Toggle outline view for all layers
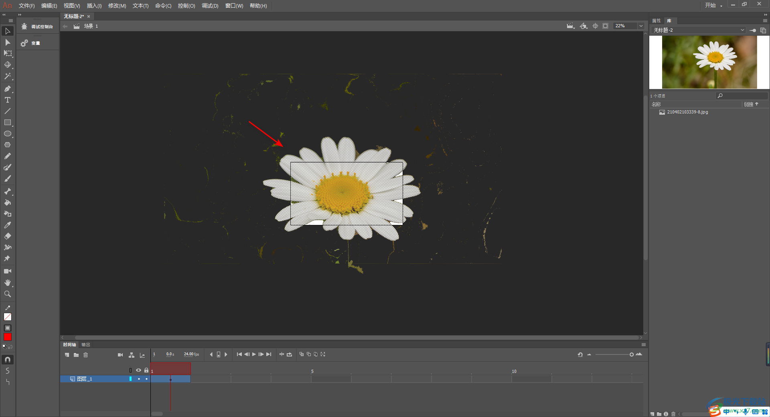The image size is (770, 417). pyautogui.click(x=130, y=370)
